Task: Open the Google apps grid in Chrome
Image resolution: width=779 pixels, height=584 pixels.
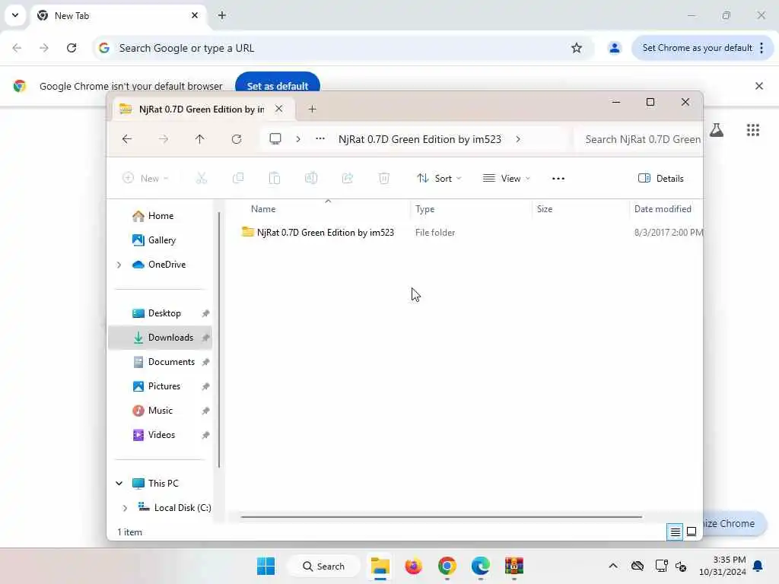Action: (x=753, y=130)
